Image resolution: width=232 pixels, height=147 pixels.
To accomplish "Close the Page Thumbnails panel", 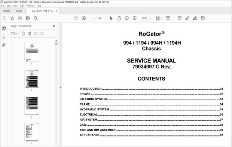I will click(54, 26).
